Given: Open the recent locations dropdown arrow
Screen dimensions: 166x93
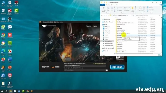Looking at the screenshot, I should coord(106,15).
